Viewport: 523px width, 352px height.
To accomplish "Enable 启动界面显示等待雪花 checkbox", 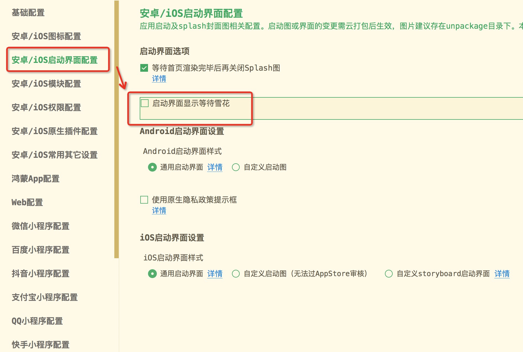I will coord(145,103).
